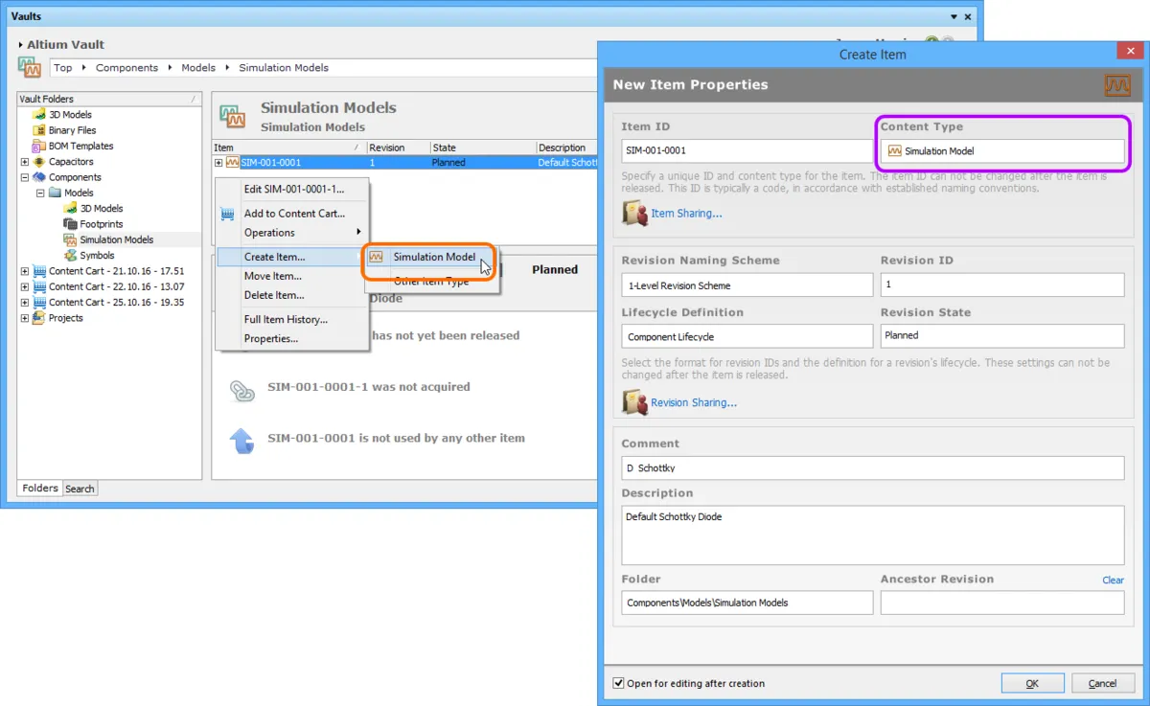This screenshot has height=706, width=1150.
Task: Click the Item Sharing icon in Create Item dialog
Action: pos(635,213)
